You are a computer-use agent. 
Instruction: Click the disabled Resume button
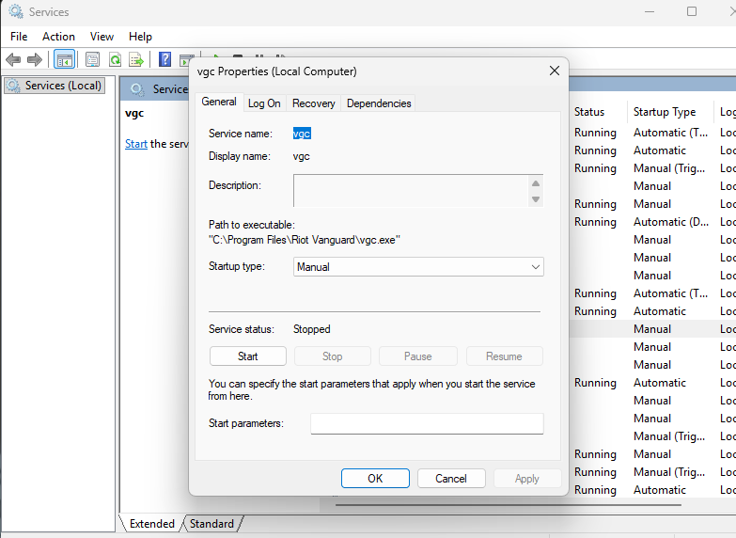tap(504, 356)
